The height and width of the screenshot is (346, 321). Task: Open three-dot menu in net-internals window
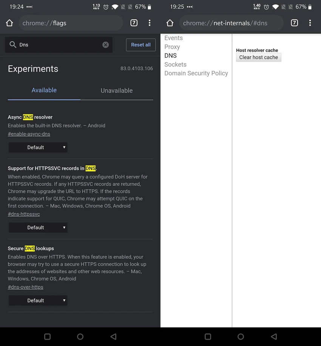point(310,23)
